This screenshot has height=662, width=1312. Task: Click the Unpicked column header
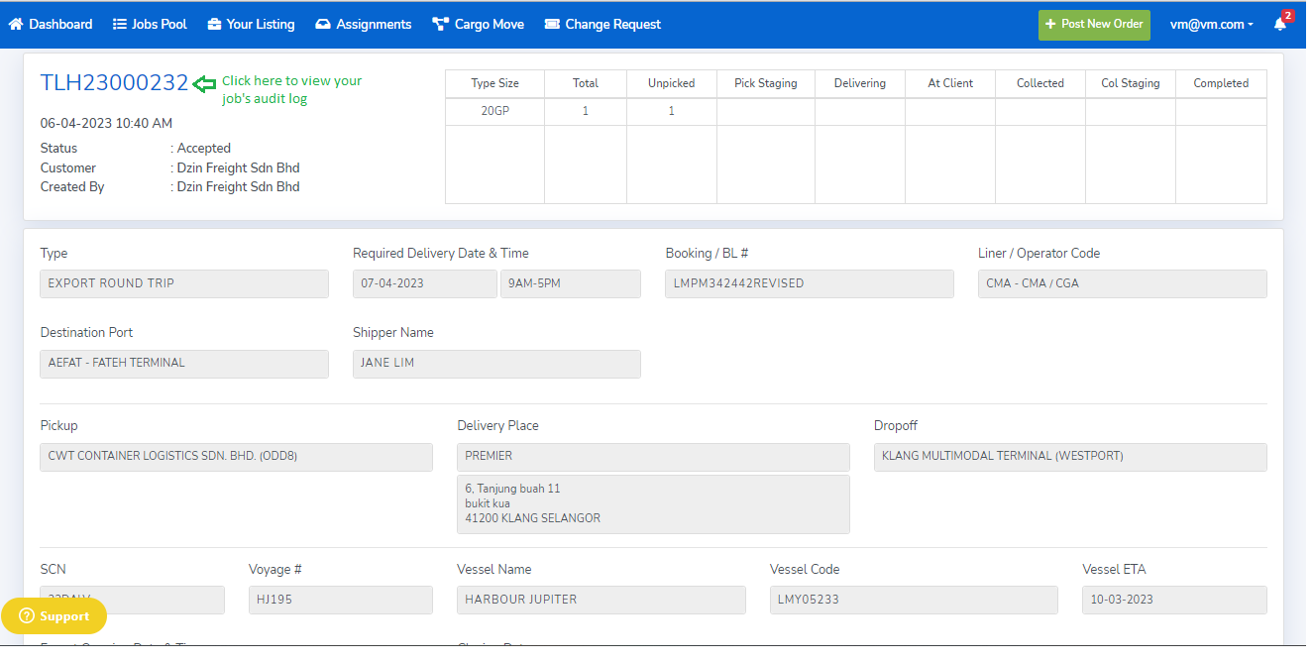671,83
